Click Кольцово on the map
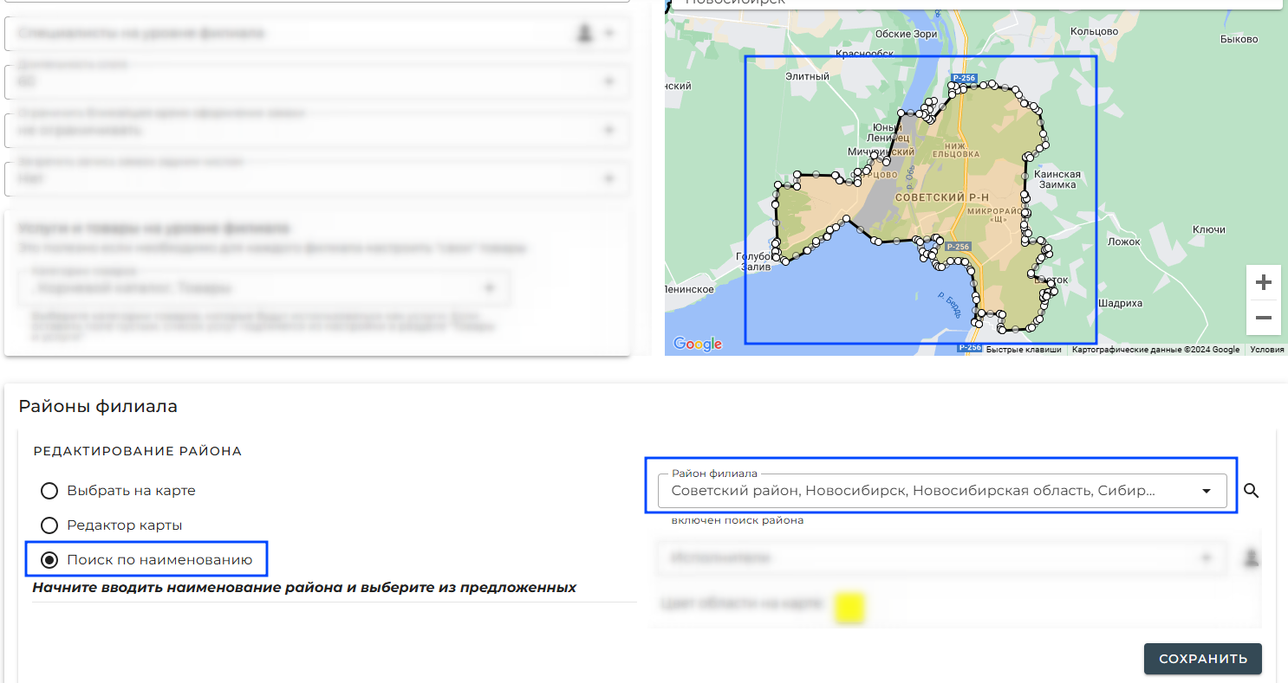This screenshot has width=1288, height=683. [1095, 30]
